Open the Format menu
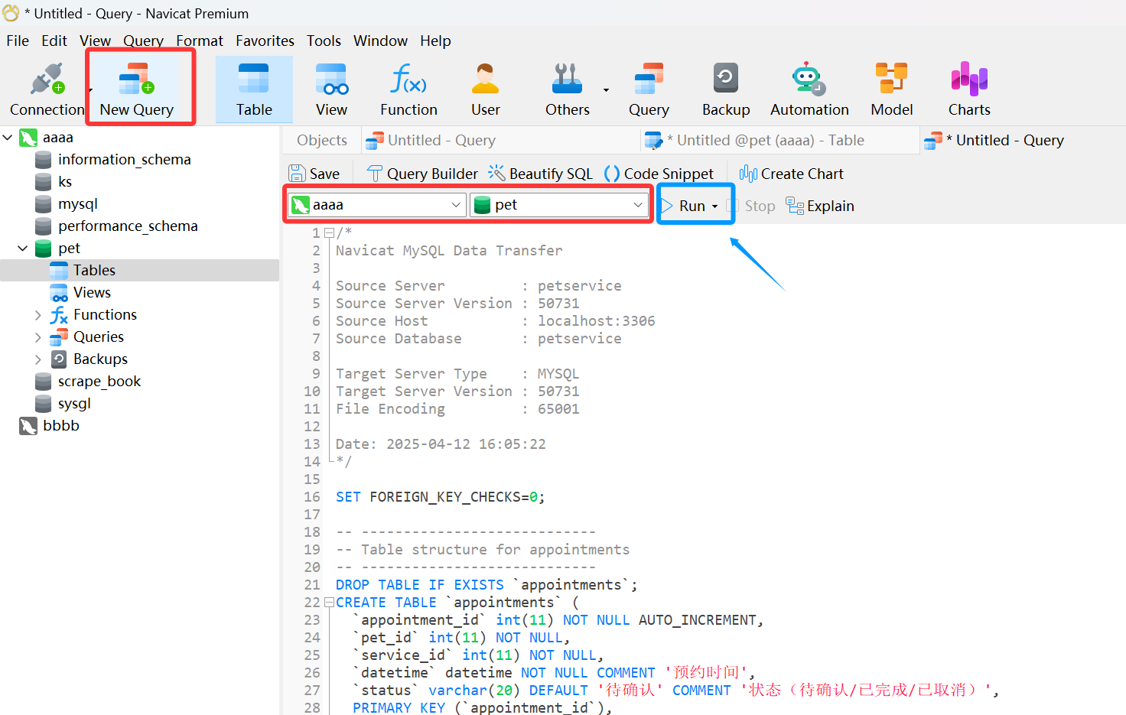Image resolution: width=1126 pixels, height=715 pixels. 200,41
